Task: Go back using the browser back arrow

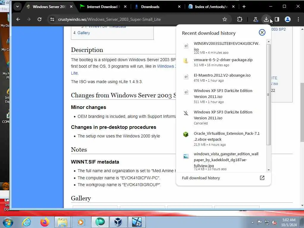Action: point(18,19)
